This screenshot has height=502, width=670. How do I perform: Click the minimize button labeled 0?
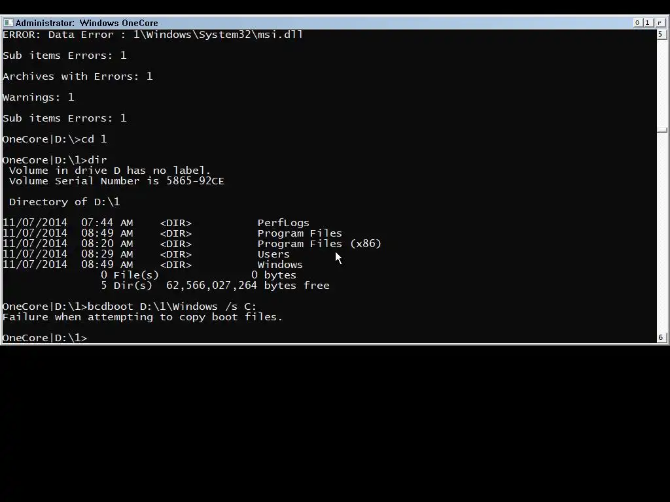637,23
